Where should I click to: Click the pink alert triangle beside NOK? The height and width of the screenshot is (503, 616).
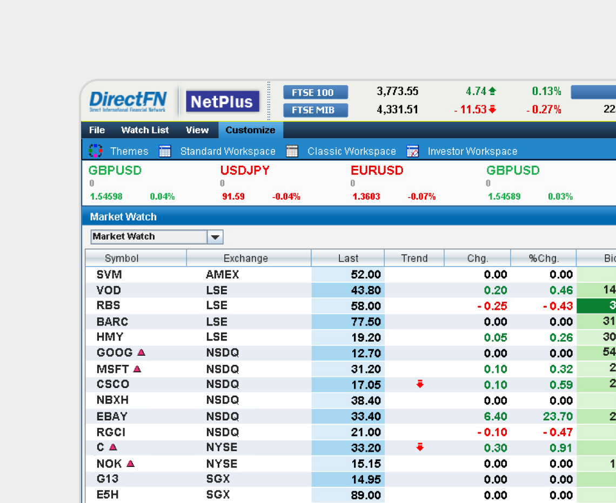131,464
